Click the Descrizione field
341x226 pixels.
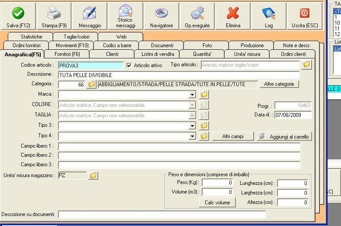179,75
